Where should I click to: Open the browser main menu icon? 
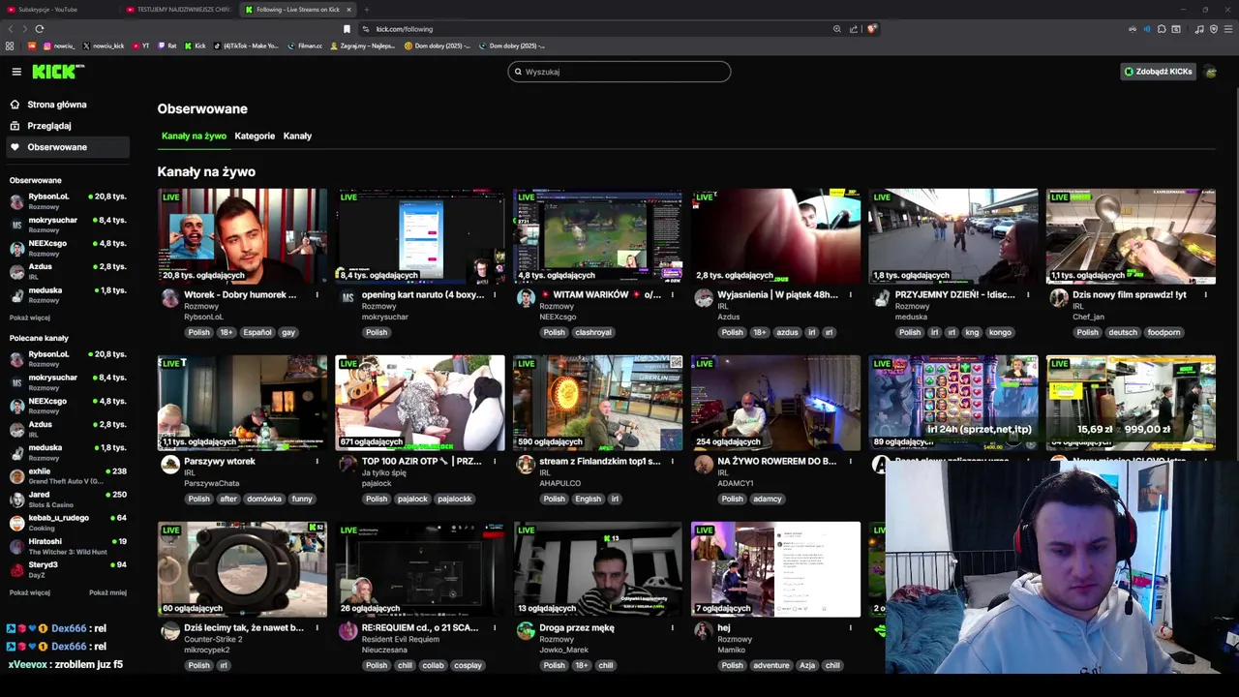pyautogui.click(x=1228, y=29)
